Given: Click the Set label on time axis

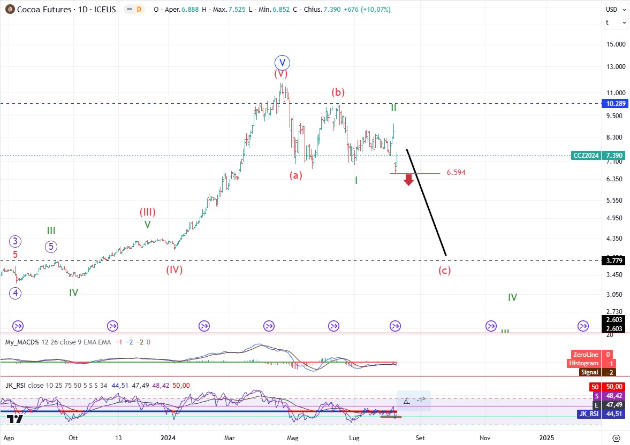Looking at the screenshot, I should click(x=420, y=438).
